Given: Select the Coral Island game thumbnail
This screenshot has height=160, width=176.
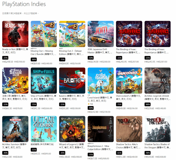Looking at the screenshot, I should [x=100, y=81].
